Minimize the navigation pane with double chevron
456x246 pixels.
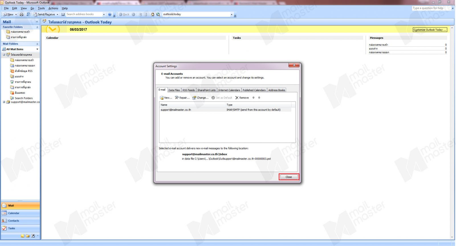(37, 22)
